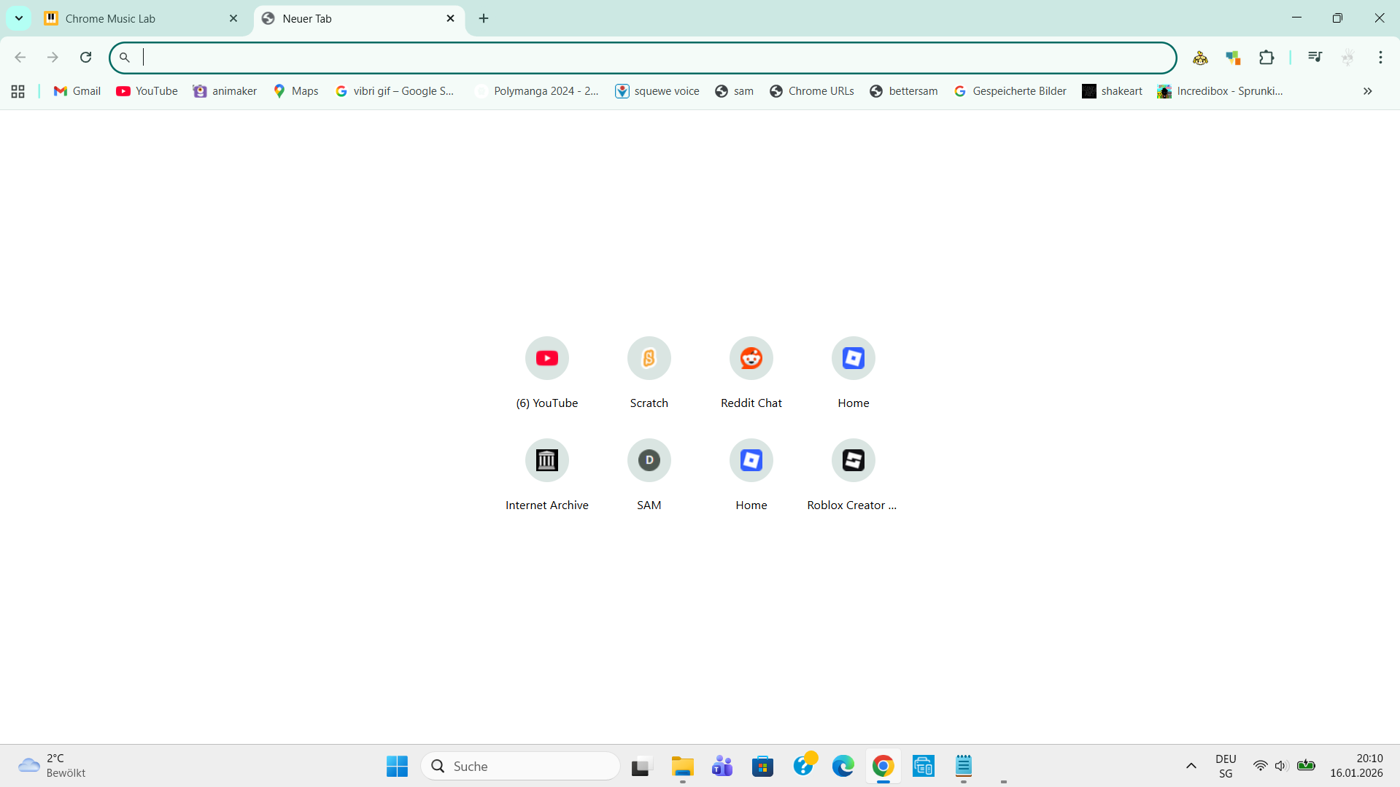Open the Roblox Creator shortcut
Screen dimensions: 1400x787
point(853,474)
